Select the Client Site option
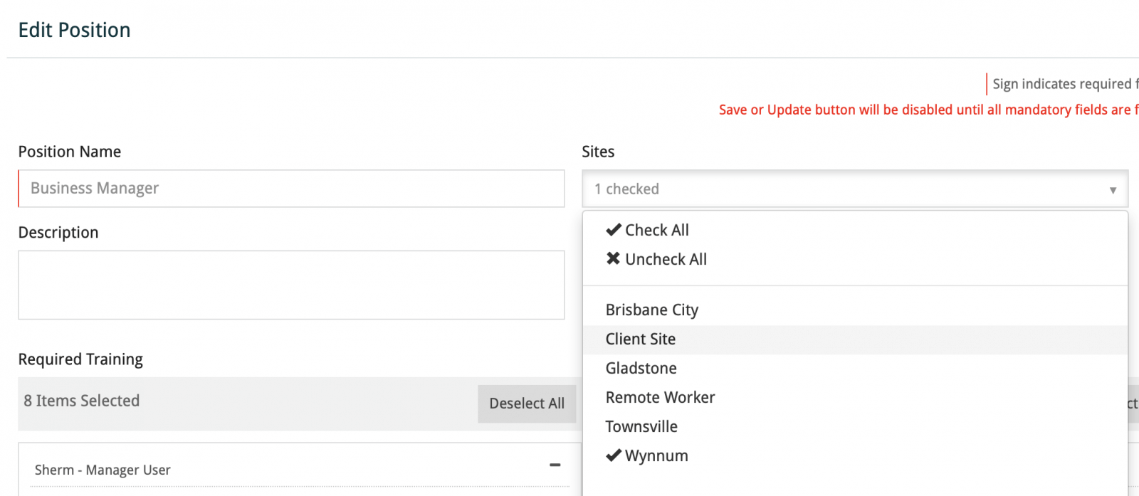The height and width of the screenshot is (496, 1139). (640, 339)
